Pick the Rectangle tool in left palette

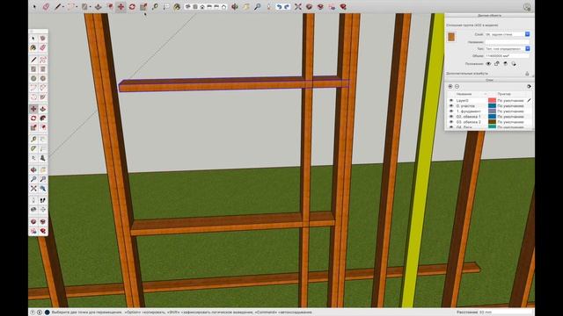[33, 69]
